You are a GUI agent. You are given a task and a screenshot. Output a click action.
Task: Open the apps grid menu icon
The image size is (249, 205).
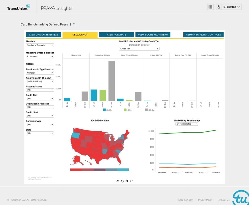coord(210,7)
